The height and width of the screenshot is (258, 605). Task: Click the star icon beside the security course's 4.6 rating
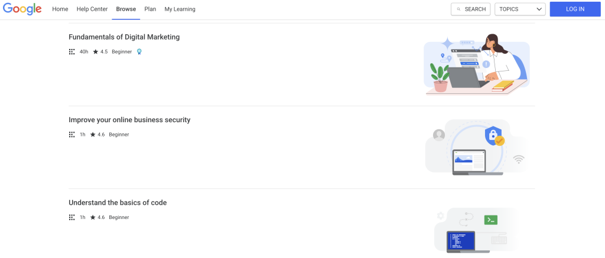tap(93, 135)
